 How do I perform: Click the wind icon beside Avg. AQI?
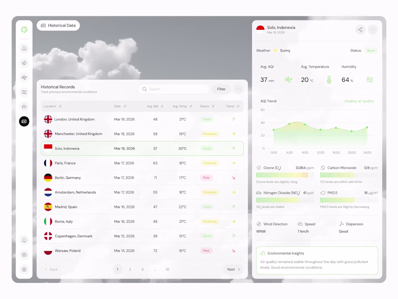tap(289, 80)
